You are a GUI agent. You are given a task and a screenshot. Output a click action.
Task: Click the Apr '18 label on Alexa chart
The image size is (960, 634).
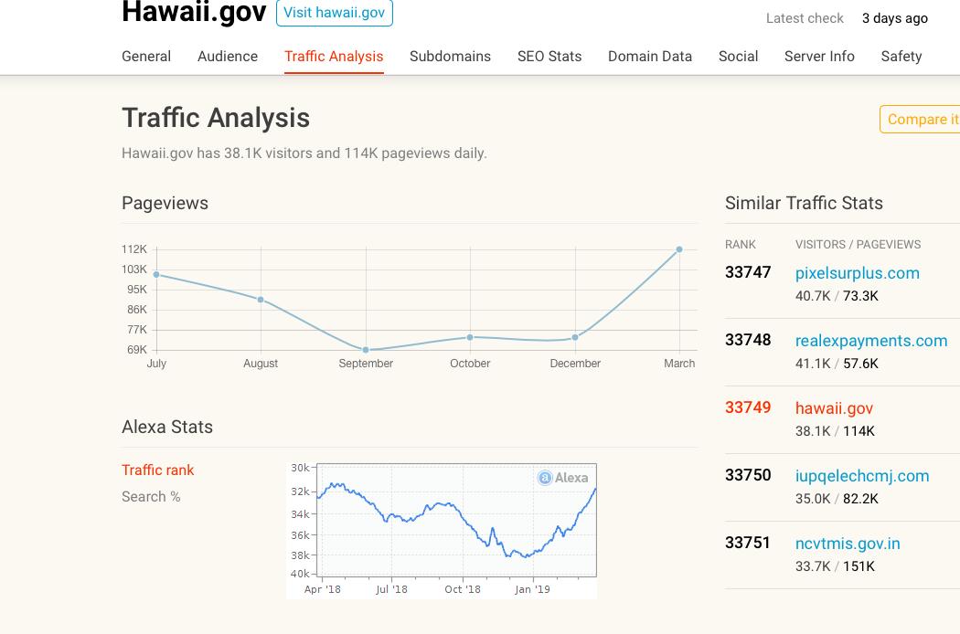point(323,589)
